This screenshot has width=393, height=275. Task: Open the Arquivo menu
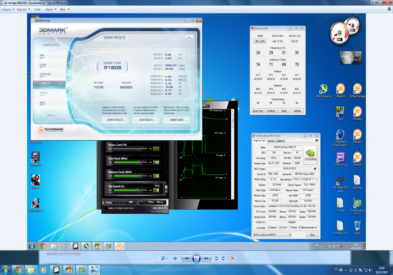pyautogui.click(x=8, y=9)
